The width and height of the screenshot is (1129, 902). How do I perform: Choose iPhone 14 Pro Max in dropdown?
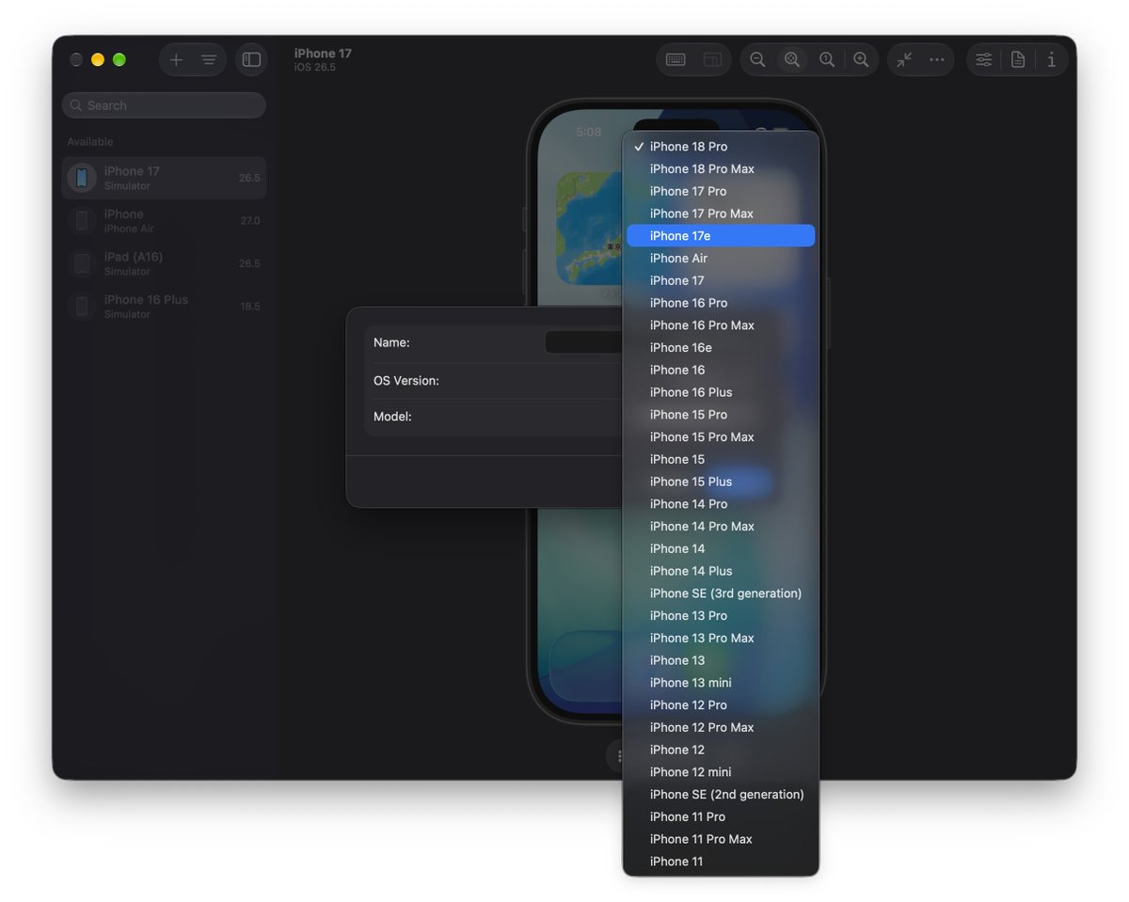721,527
